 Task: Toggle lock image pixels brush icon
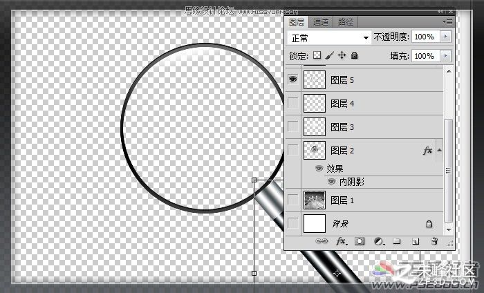(329, 56)
